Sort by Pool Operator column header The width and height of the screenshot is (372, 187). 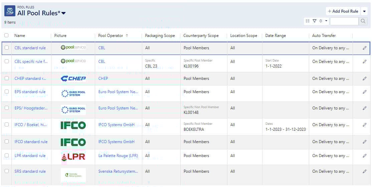click(111, 36)
